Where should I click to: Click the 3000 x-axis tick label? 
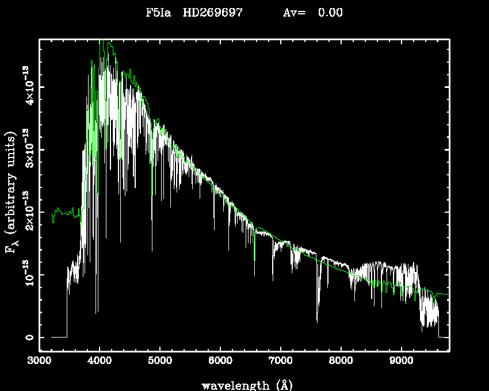click(x=39, y=361)
